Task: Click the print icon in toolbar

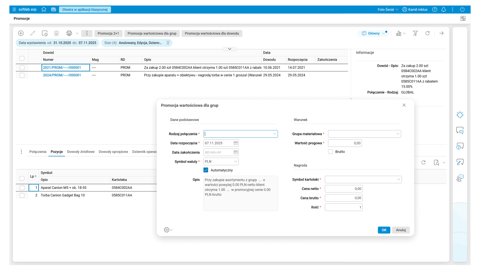Action: (69, 33)
